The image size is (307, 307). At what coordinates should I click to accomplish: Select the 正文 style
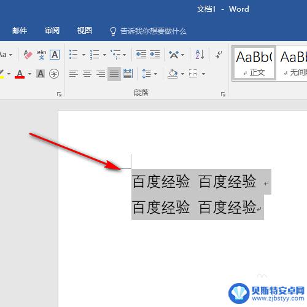(x=254, y=63)
